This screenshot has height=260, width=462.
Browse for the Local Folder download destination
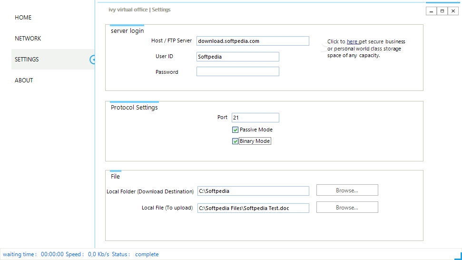pos(347,190)
